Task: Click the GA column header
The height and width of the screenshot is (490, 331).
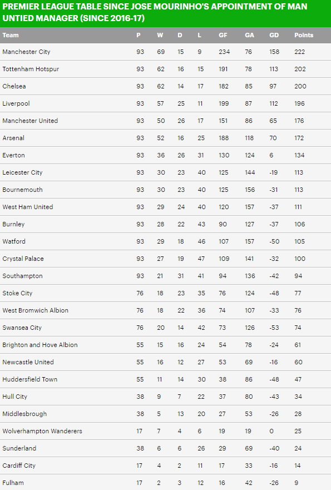Action: 249,35
